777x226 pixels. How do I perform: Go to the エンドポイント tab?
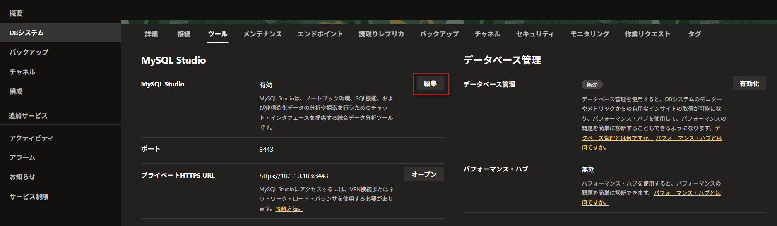pyautogui.click(x=320, y=34)
